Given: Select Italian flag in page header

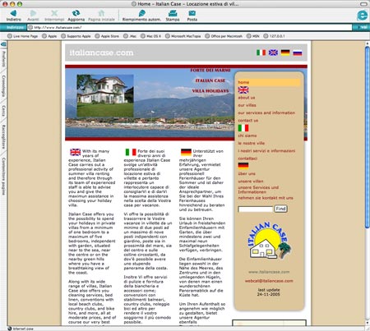Looking at the screenshot, I should tap(261, 53).
